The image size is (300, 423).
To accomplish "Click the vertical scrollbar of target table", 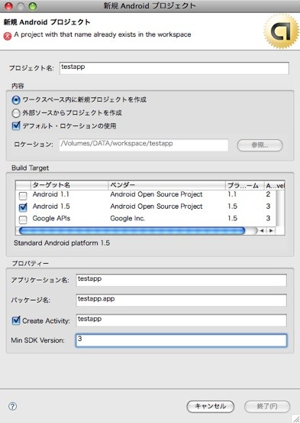I will tap(280, 208).
